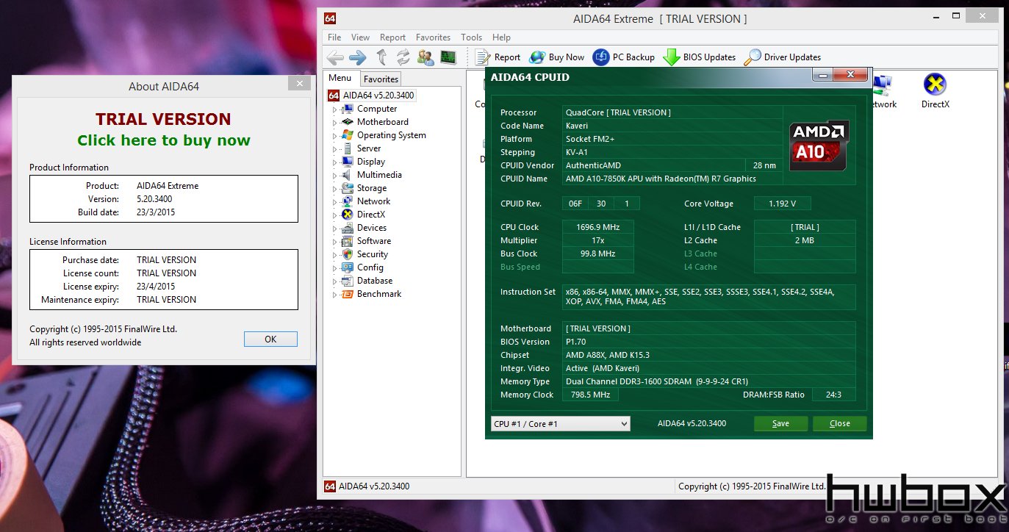Switch to the Menu tab

340,78
